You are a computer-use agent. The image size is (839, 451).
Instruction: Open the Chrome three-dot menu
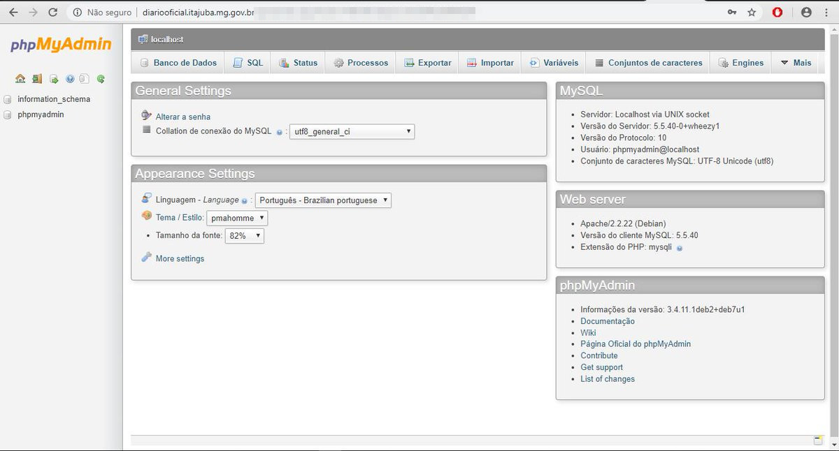click(x=826, y=13)
